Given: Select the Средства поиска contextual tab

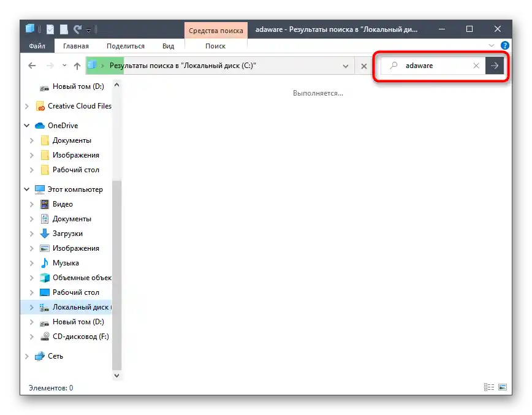Looking at the screenshot, I should point(216,31).
